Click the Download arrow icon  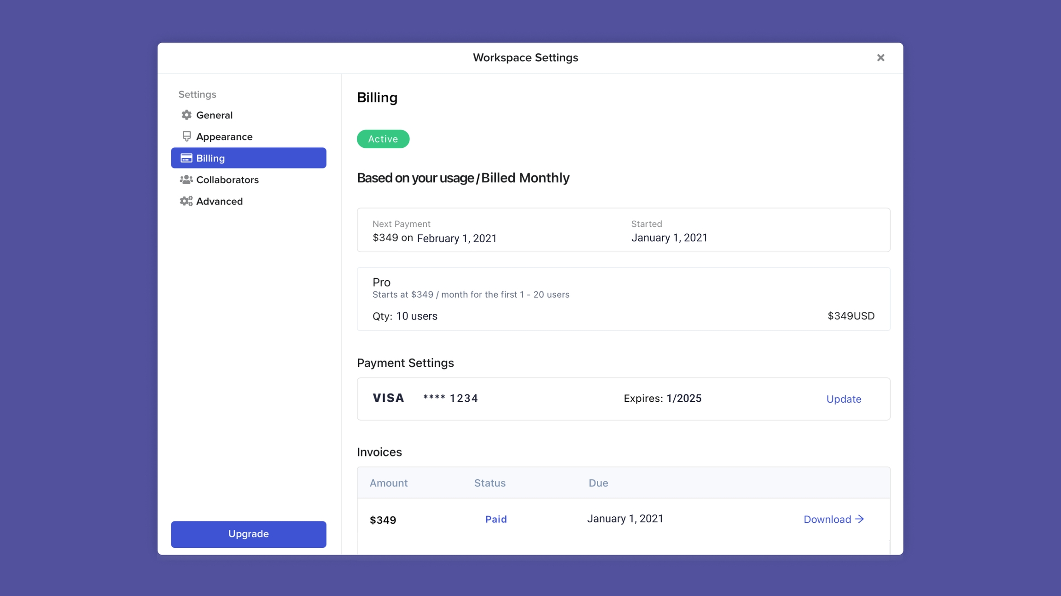click(x=859, y=519)
